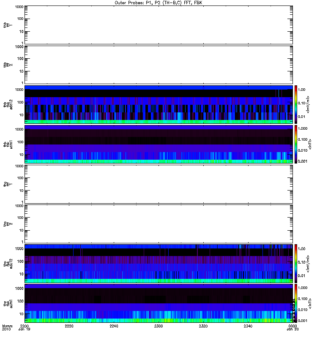The height and width of the screenshot is (338, 317).
Task: Click the '1.000' tick on thb scm1 color bar
Action: click(303, 128)
